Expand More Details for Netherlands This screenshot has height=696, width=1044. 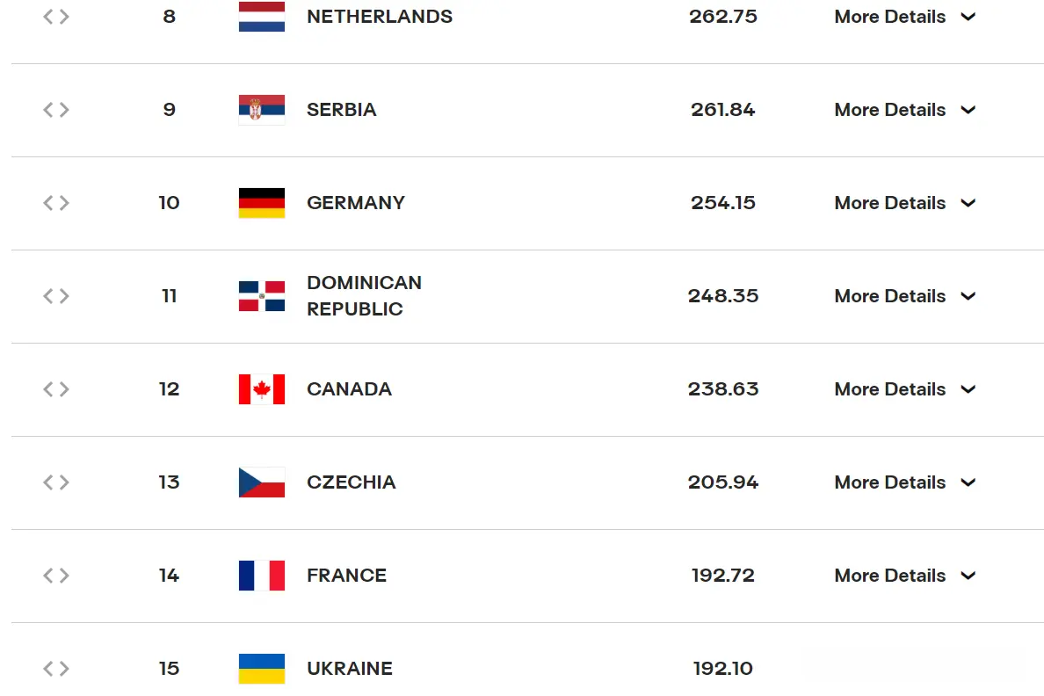[905, 17]
